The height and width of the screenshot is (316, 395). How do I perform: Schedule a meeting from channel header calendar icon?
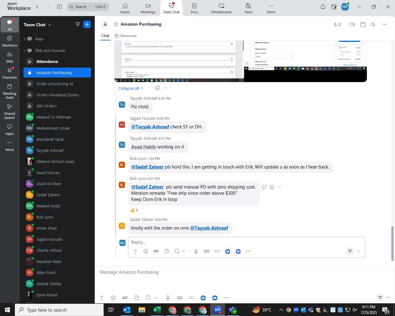[x=363, y=24]
